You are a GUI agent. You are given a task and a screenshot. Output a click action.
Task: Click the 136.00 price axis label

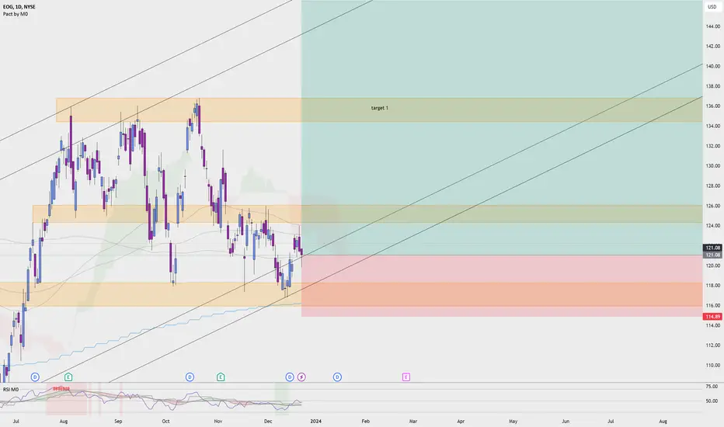pyautogui.click(x=713, y=106)
